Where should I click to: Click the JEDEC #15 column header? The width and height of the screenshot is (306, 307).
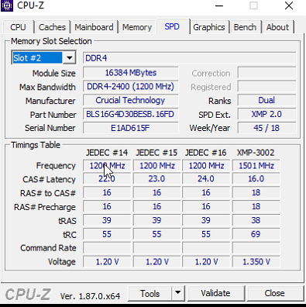tap(156, 153)
